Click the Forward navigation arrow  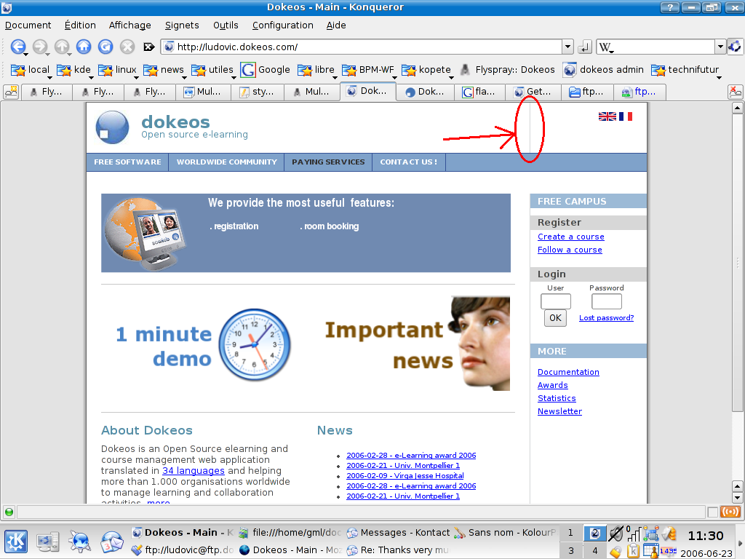click(x=39, y=47)
